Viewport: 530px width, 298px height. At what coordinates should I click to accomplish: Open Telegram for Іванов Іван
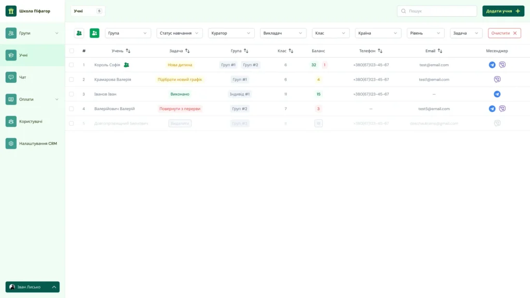pyautogui.click(x=497, y=94)
